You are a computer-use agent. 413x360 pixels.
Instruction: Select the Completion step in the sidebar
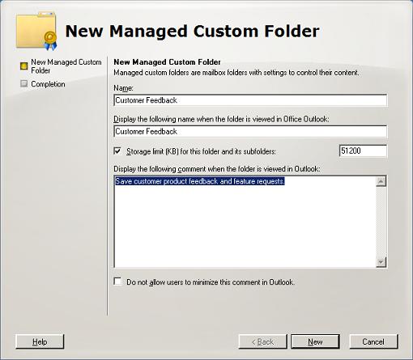48,84
